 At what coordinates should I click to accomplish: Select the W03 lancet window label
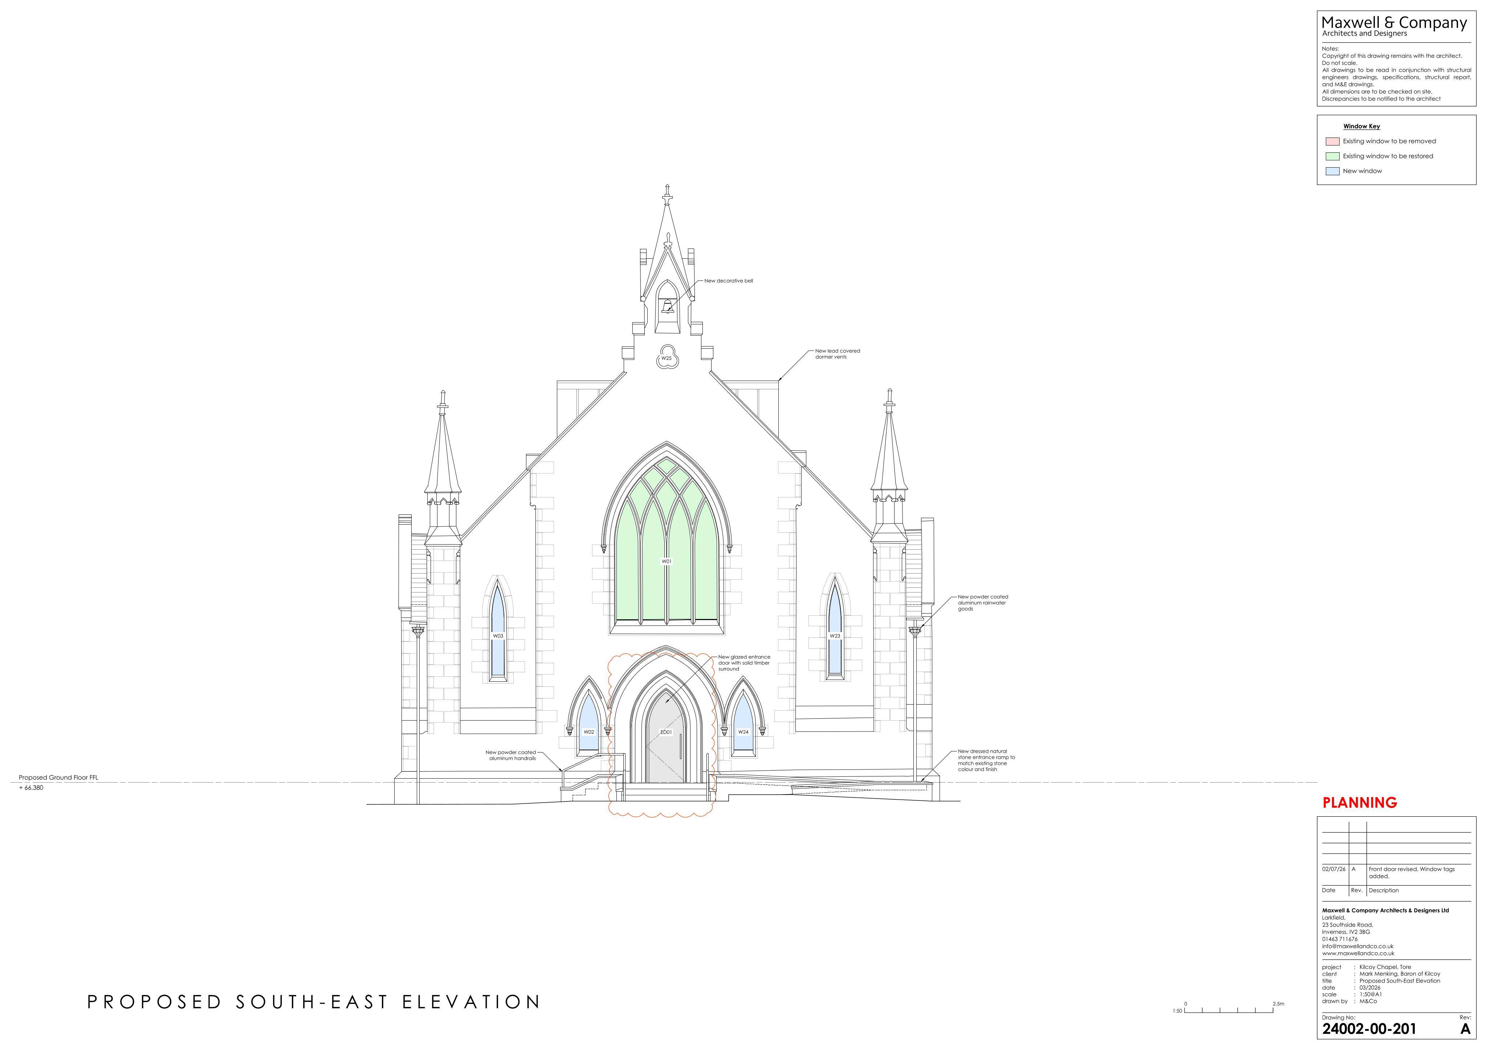click(497, 636)
